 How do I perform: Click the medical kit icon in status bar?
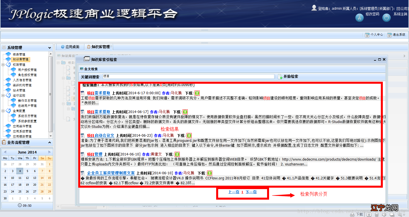[369, 214]
